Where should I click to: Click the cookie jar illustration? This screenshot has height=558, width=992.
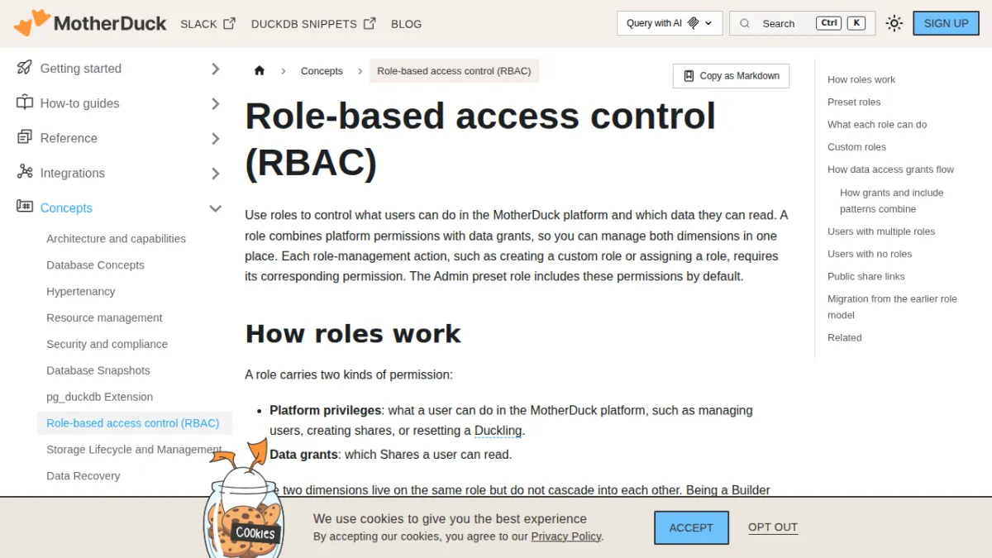[x=245, y=500]
